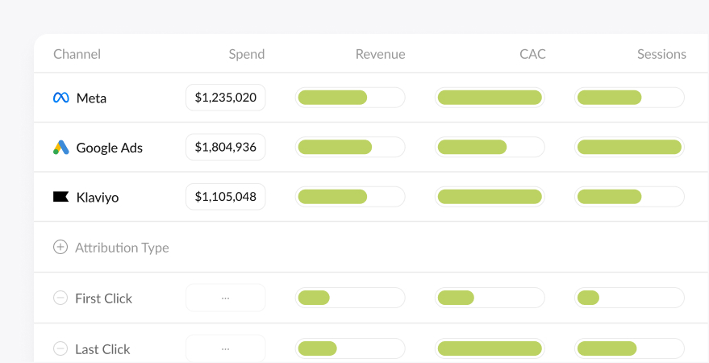Image resolution: width=709 pixels, height=363 pixels.
Task: Click Last Click revenue bar
Action: pyautogui.click(x=350, y=348)
